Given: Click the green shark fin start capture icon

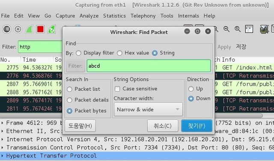Looking at the screenshot, I should 29,29.
